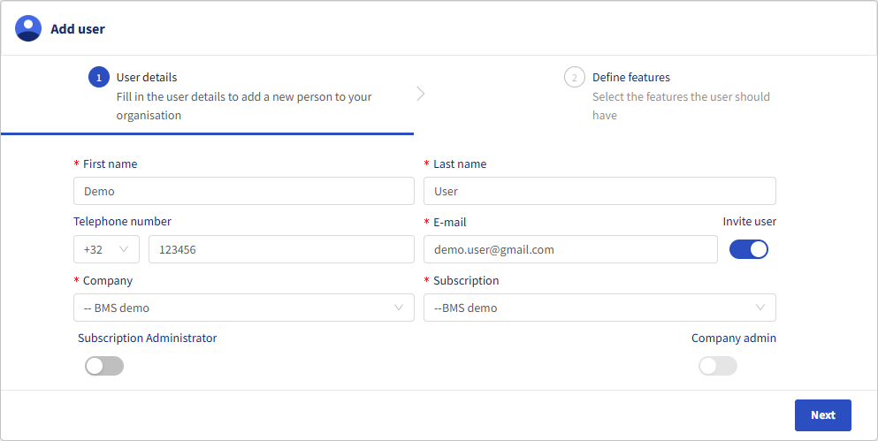
Task: Go to the Define features step
Action: click(631, 78)
